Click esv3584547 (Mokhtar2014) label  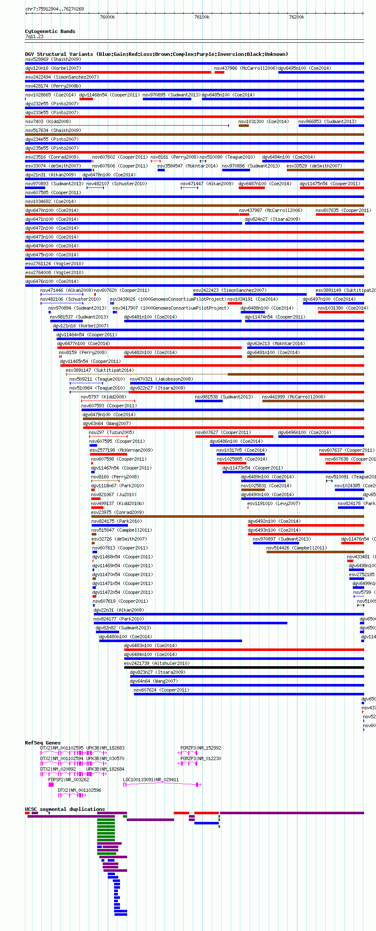coord(188,166)
